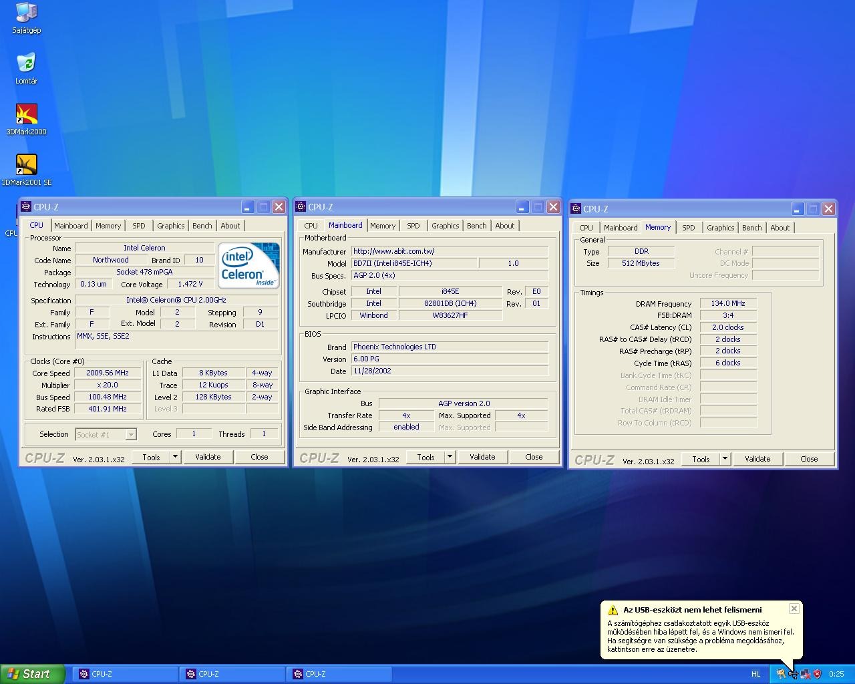
Task: Open Bench tab in middle CPU-Z window
Action: tap(477, 226)
